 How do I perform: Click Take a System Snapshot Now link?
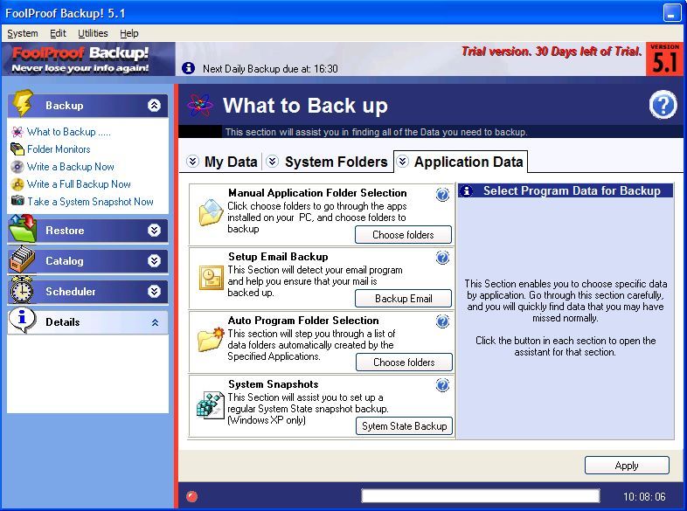coord(90,202)
